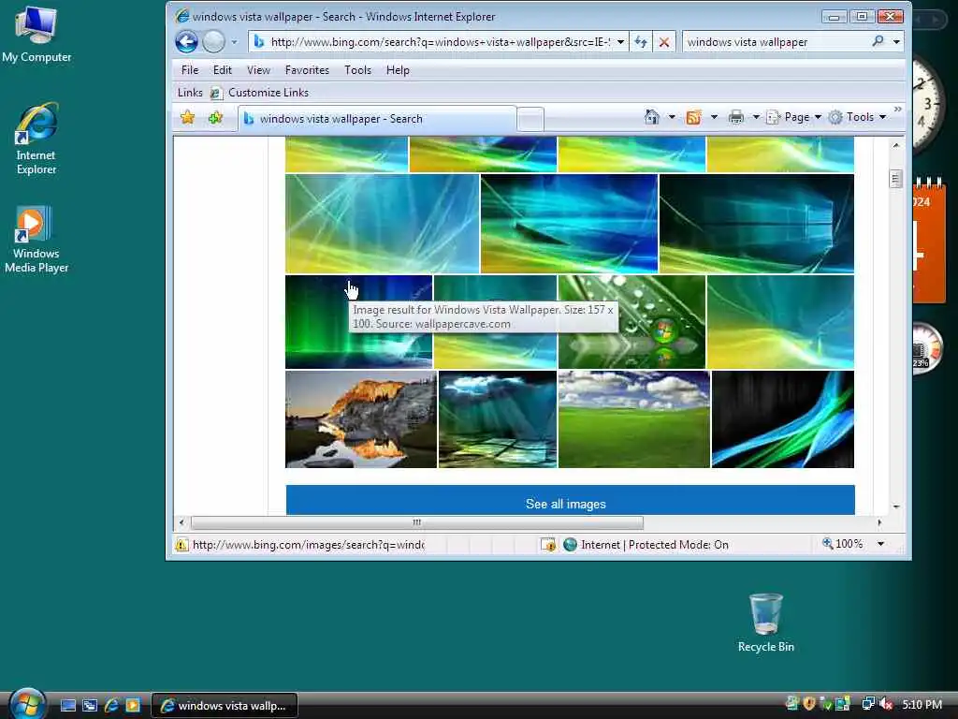The height and width of the screenshot is (719, 958).
Task: Click the Switch between windows quick launch icon
Action: [x=90, y=706]
